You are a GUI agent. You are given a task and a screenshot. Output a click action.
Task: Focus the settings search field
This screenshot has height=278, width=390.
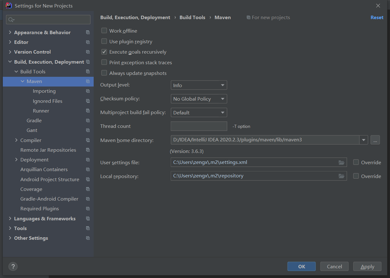(48, 19)
